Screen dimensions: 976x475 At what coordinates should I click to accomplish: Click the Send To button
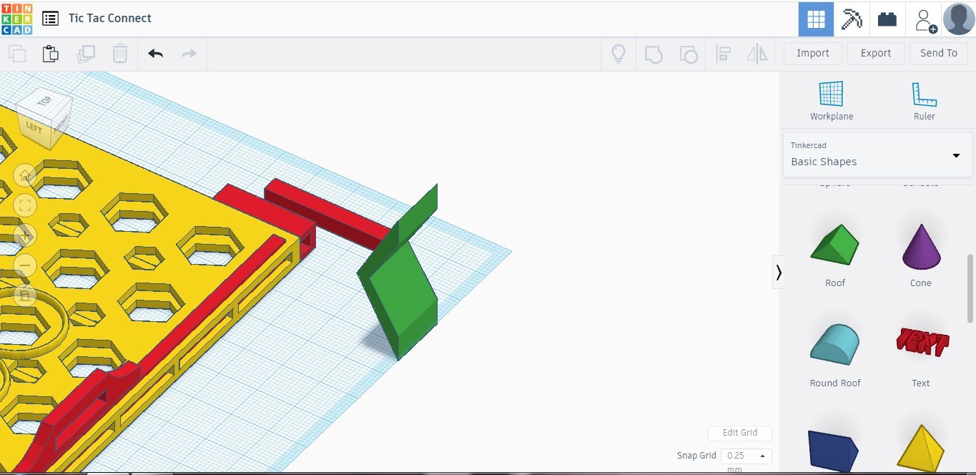point(939,53)
